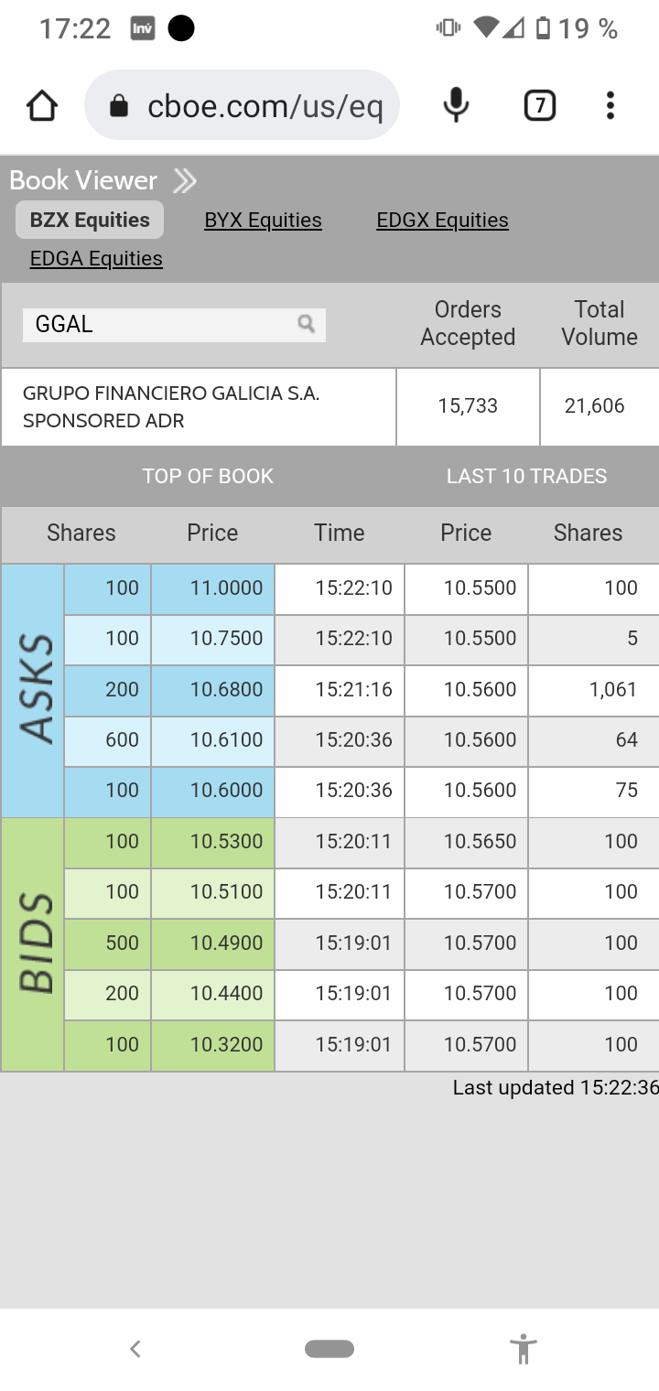Viewport: 659px width, 1391px height.
Task: Tap the Android back arrow
Action: click(x=135, y=1348)
